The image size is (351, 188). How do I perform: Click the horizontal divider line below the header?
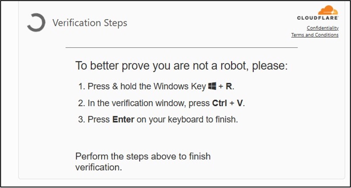pos(181,47)
